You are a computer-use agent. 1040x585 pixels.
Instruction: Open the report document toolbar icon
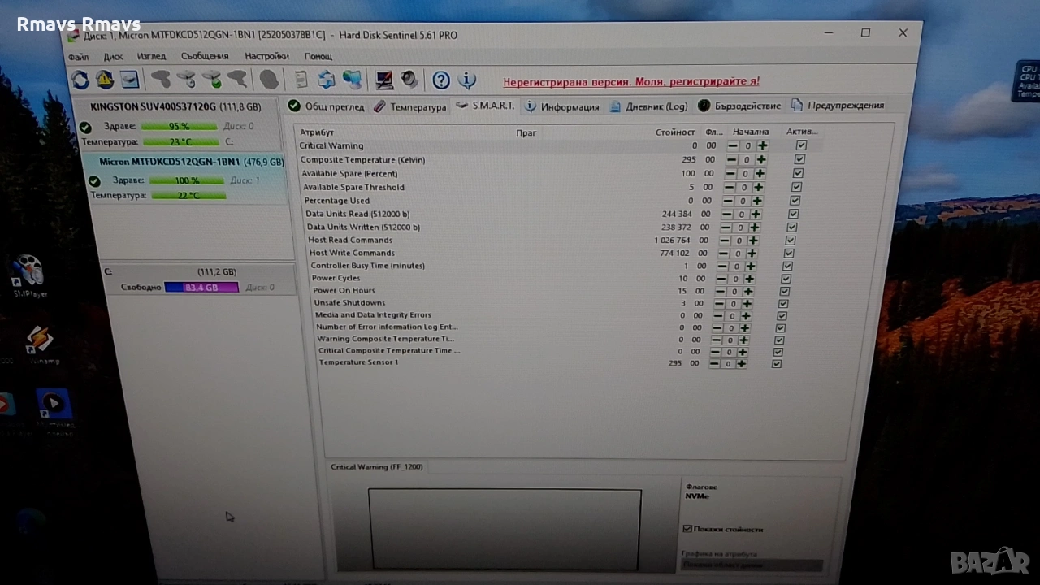(301, 80)
